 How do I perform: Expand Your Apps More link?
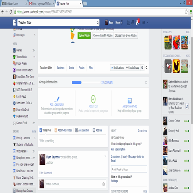188,32
